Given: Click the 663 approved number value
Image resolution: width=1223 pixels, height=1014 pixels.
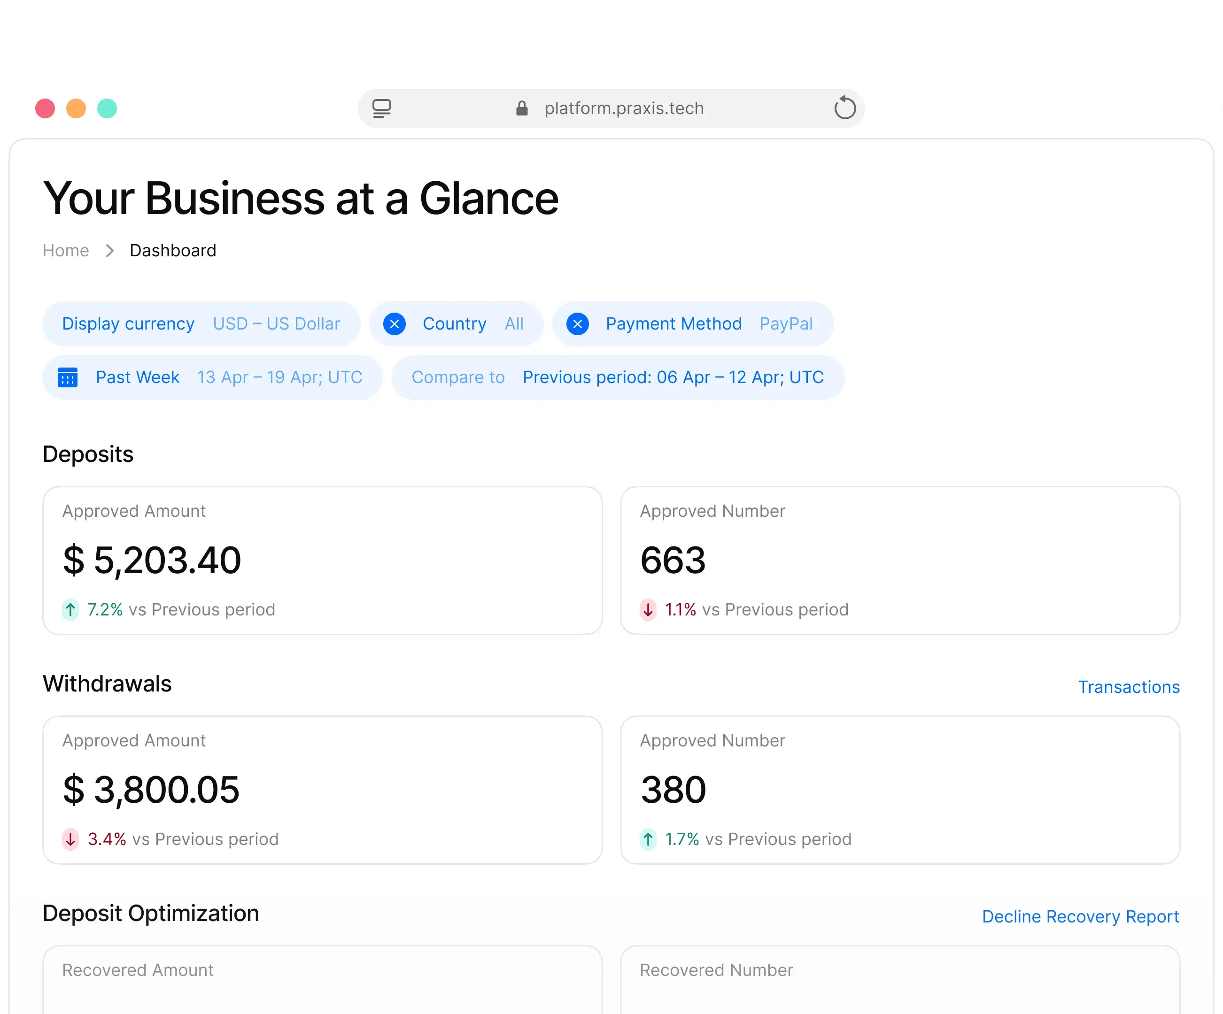Looking at the screenshot, I should pyautogui.click(x=673, y=560).
